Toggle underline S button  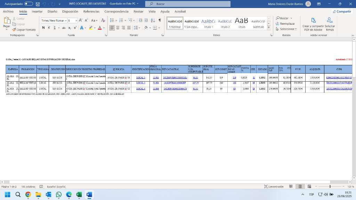[x=55, y=28]
